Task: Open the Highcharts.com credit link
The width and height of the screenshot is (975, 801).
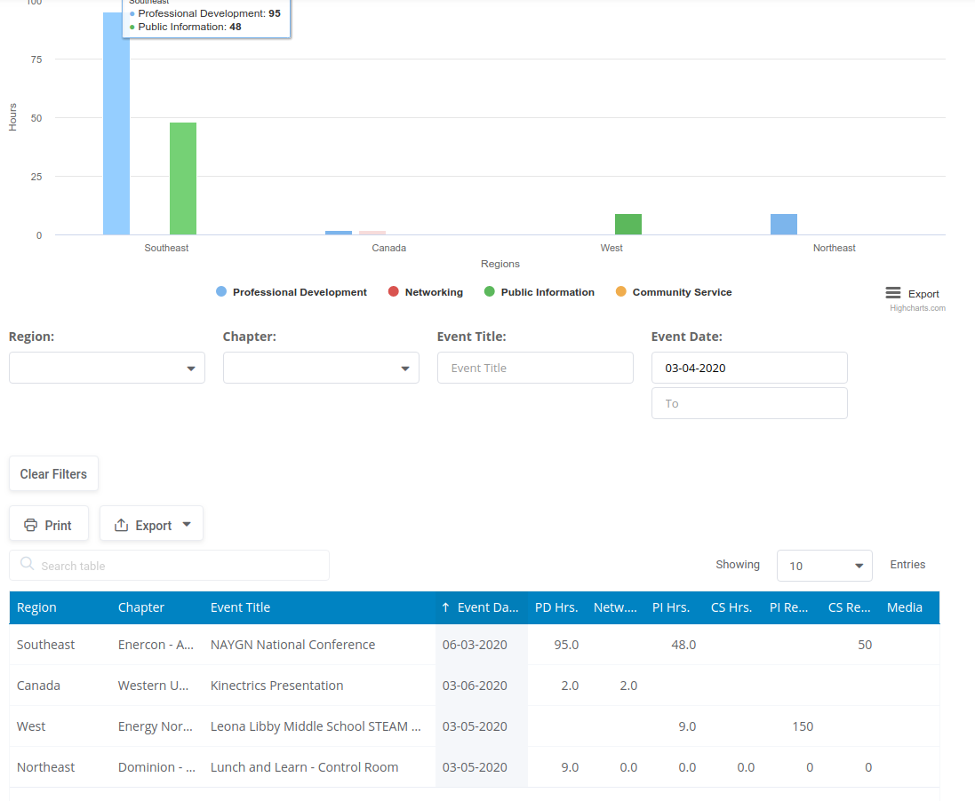Action: 917,308
